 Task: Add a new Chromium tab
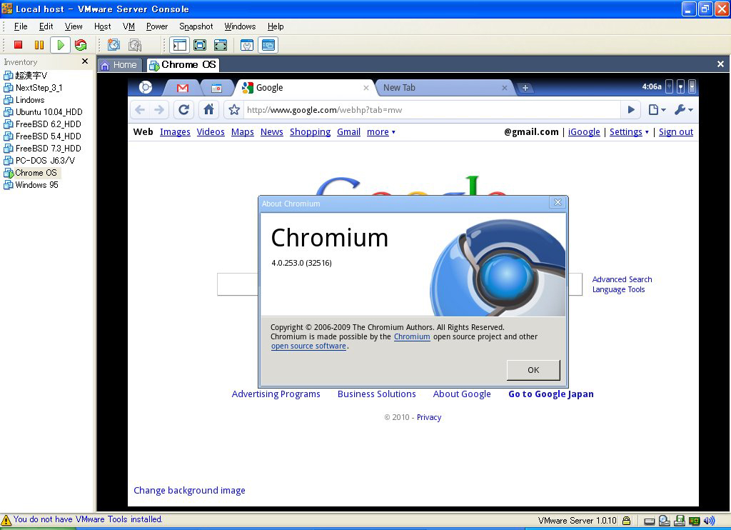coord(525,88)
